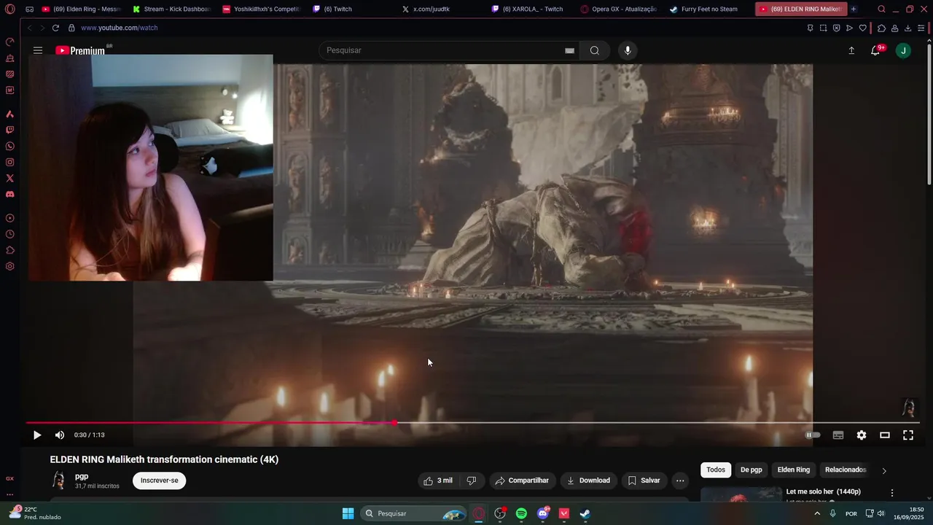The height and width of the screenshot is (525, 933).
Task: Enter fullscreen mode
Action: point(908,435)
